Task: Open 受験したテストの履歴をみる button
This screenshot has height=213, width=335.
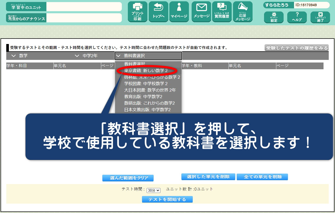Action: tap(296, 48)
